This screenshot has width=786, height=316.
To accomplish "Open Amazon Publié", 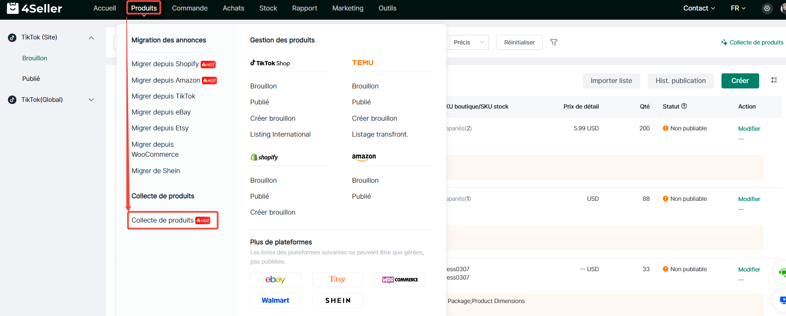I will pyautogui.click(x=362, y=196).
